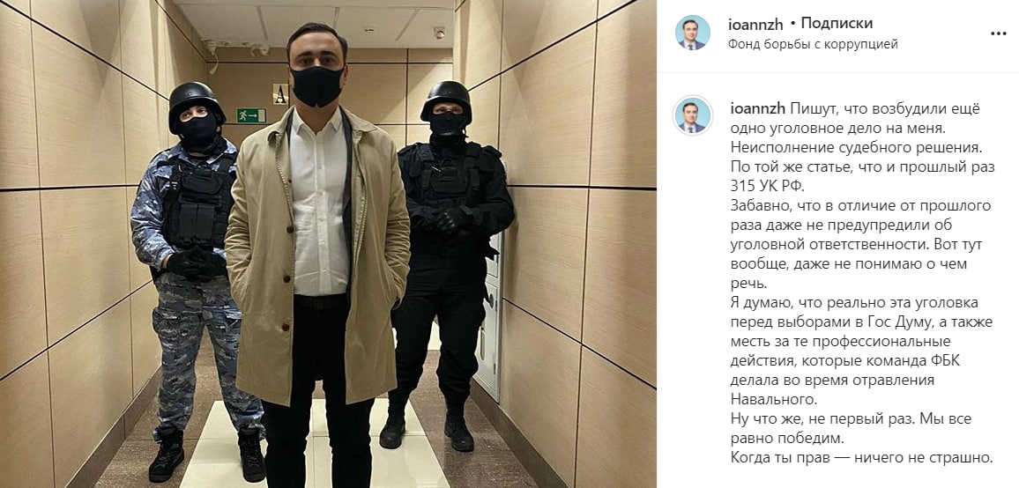Click the caption line reading 315 УК РФ
The width and height of the screenshot is (1019, 488).
pos(767,186)
